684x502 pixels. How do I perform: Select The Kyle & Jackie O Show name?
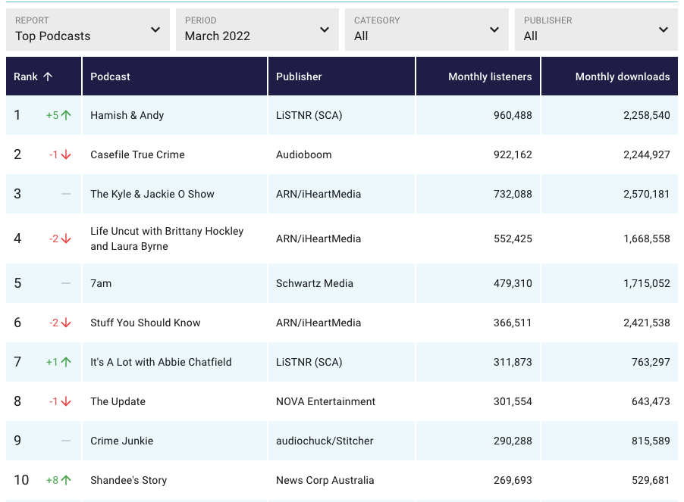click(x=152, y=194)
